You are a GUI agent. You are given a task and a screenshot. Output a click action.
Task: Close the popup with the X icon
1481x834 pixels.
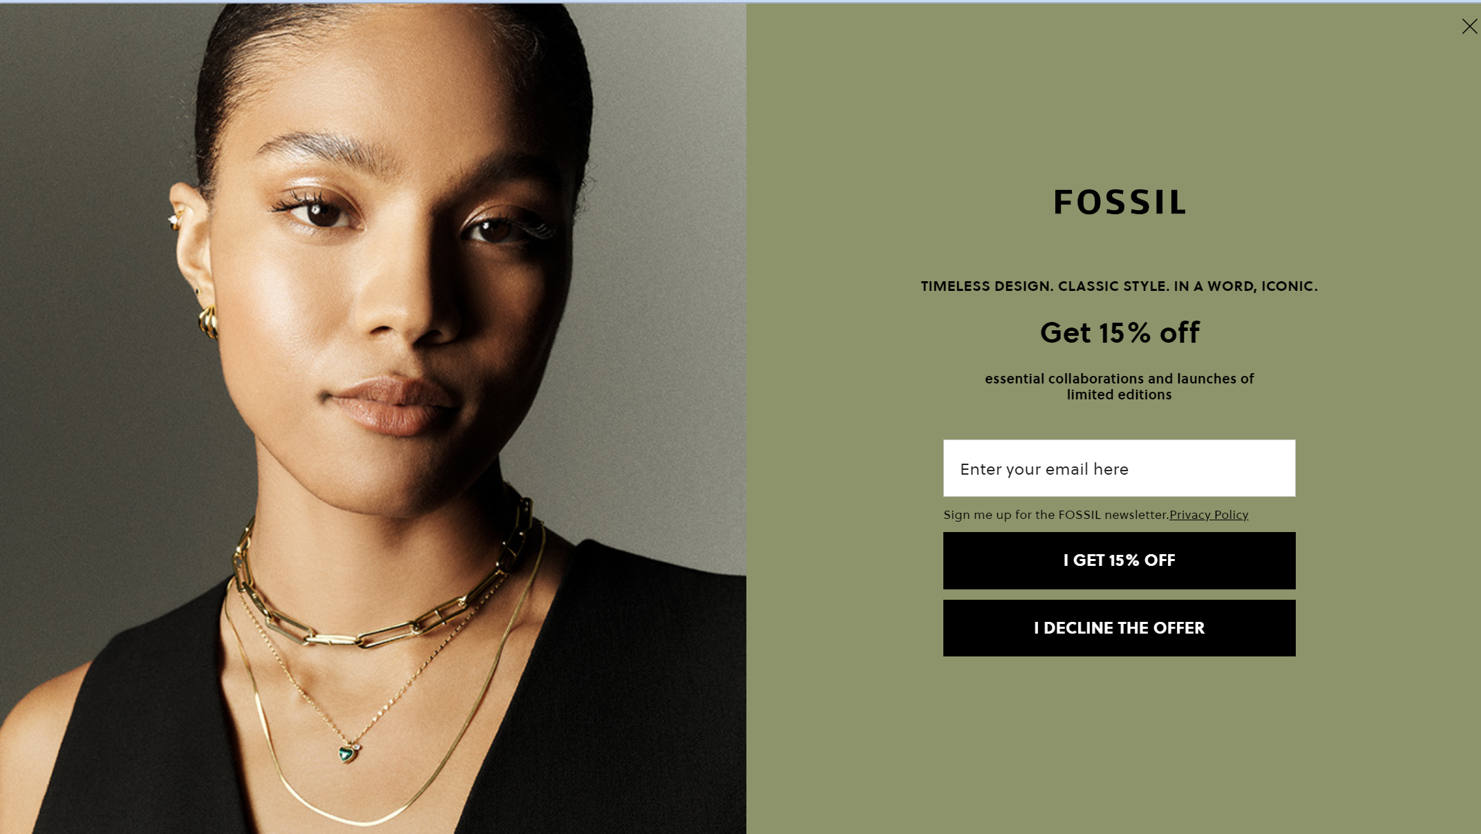[1469, 26]
